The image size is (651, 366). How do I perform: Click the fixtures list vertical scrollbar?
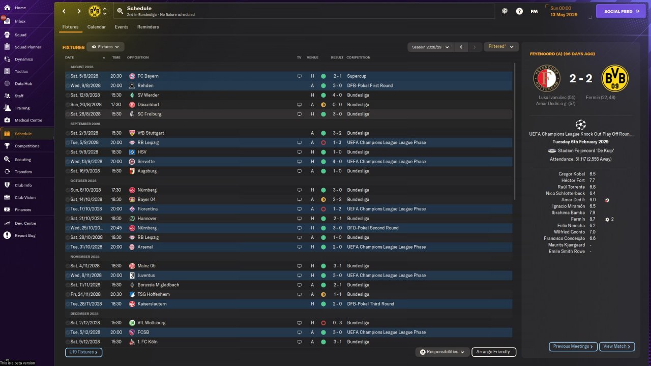515,131
